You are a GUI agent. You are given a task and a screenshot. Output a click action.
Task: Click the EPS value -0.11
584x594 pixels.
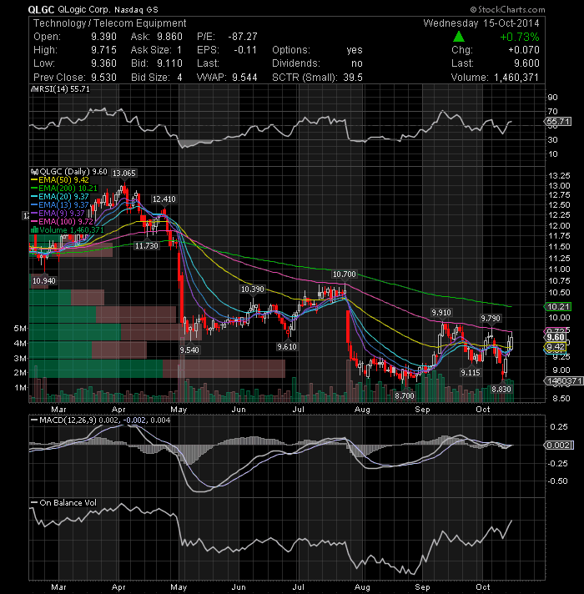(245, 50)
